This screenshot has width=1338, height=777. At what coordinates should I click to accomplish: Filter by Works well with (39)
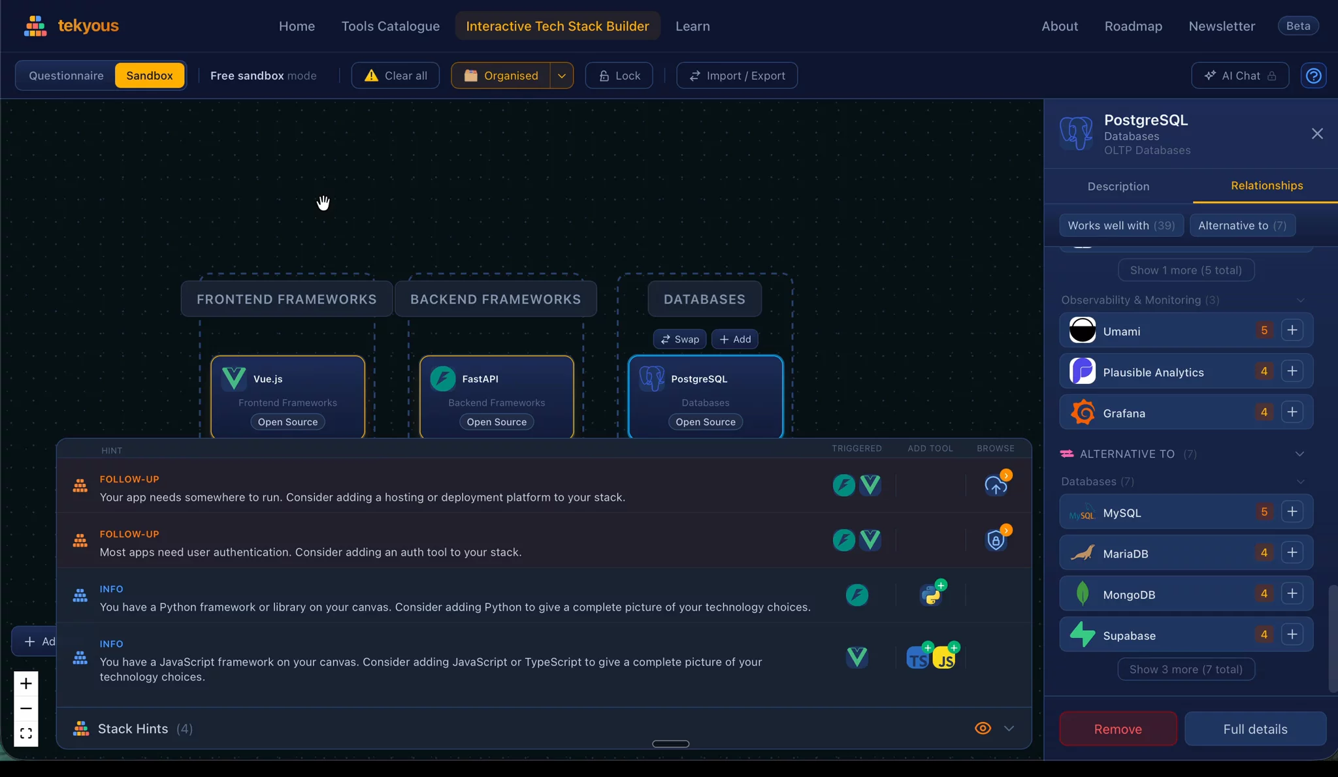(x=1121, y=225)
